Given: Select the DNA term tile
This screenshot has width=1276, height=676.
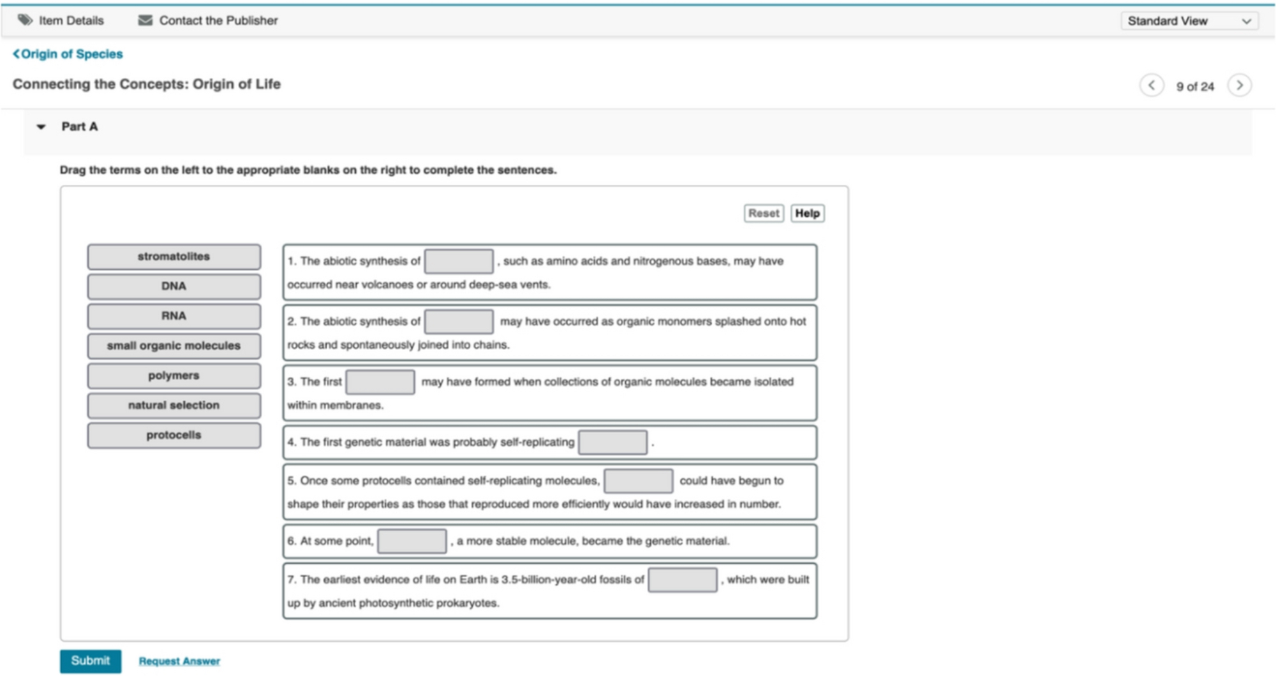Looking at the screenshot, I should tap(174, 286).
